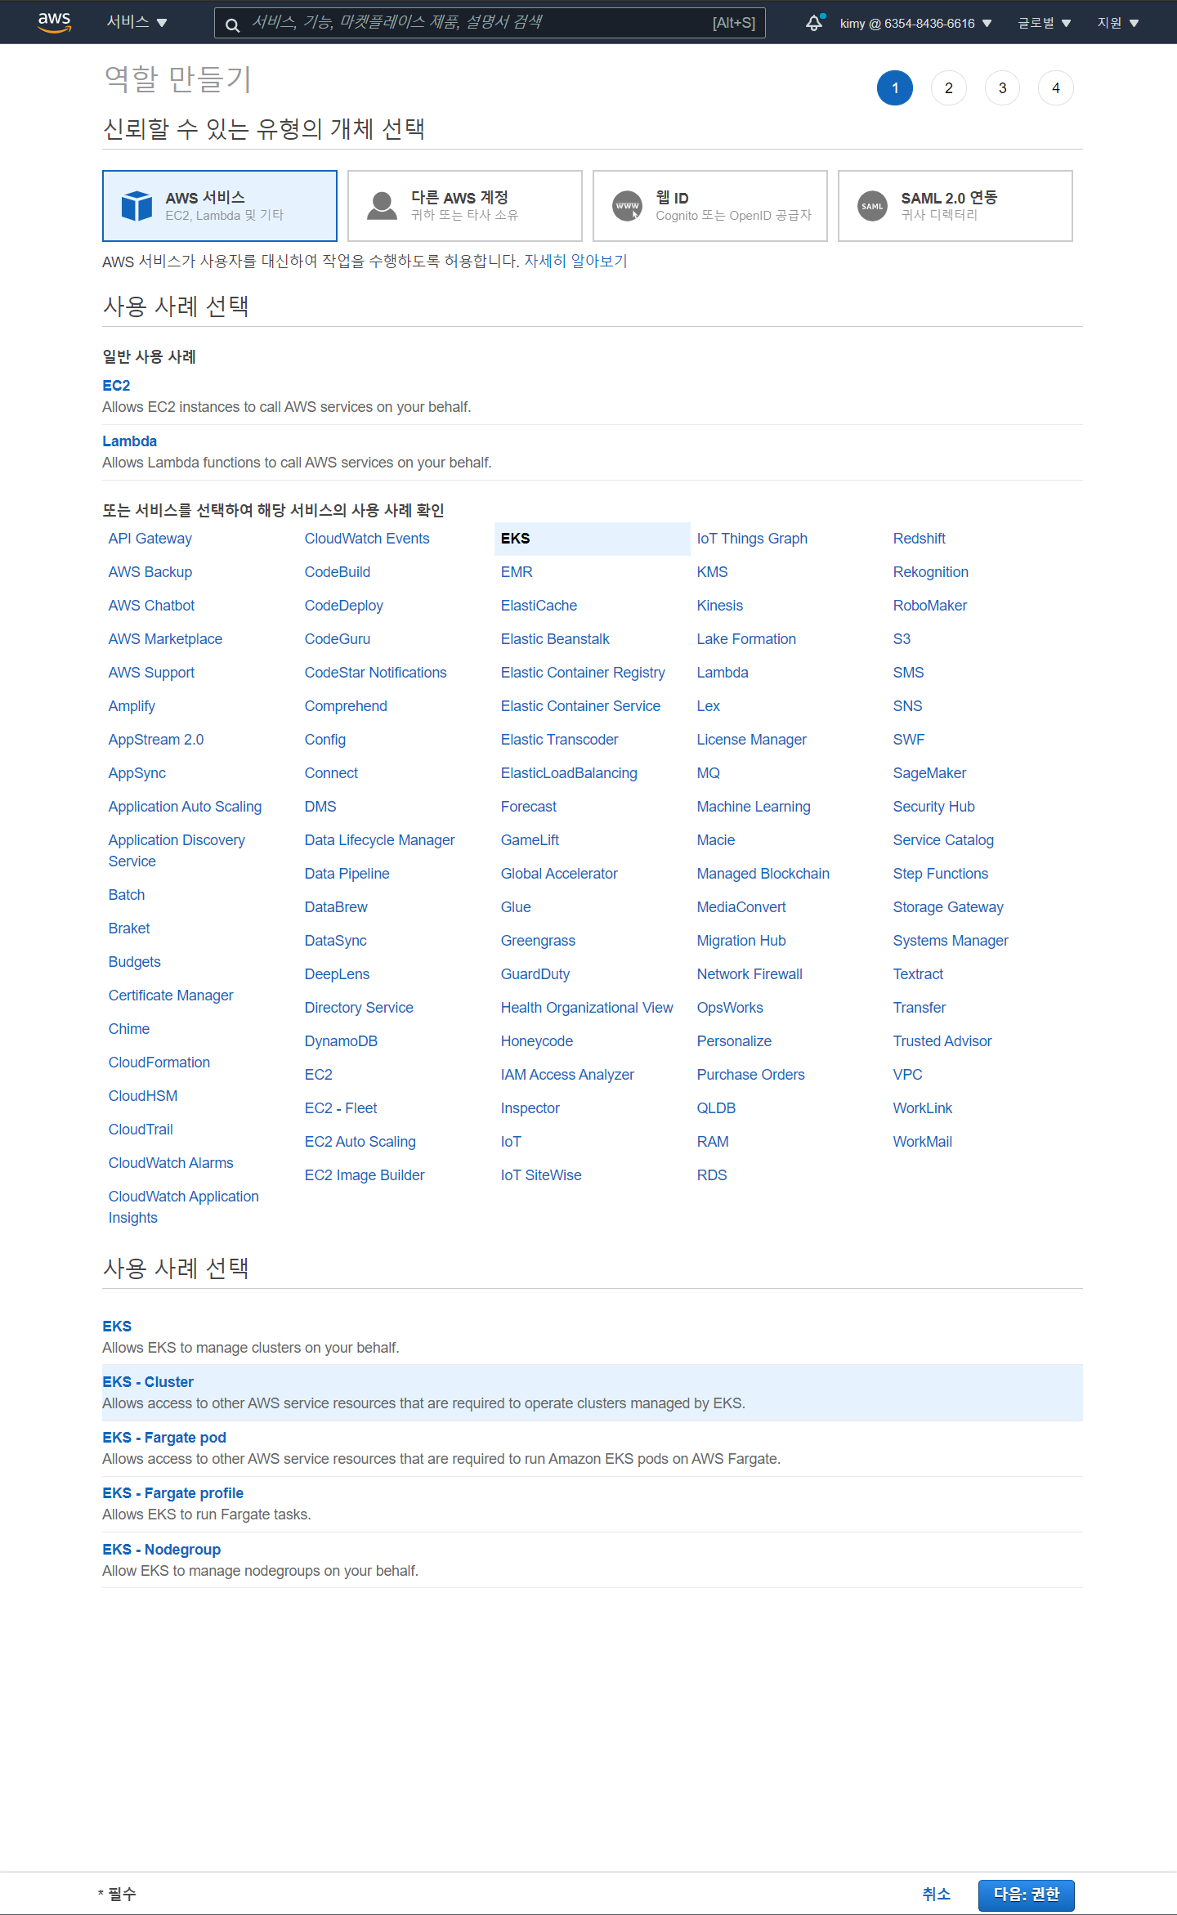This screenshot has height=1915, width=1177.
Task: Select the RDS service link
Action: (712, 1175)
